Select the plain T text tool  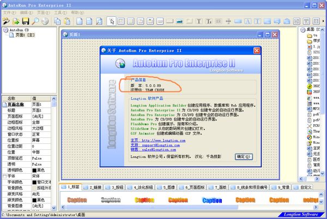(x=199, y=21)
